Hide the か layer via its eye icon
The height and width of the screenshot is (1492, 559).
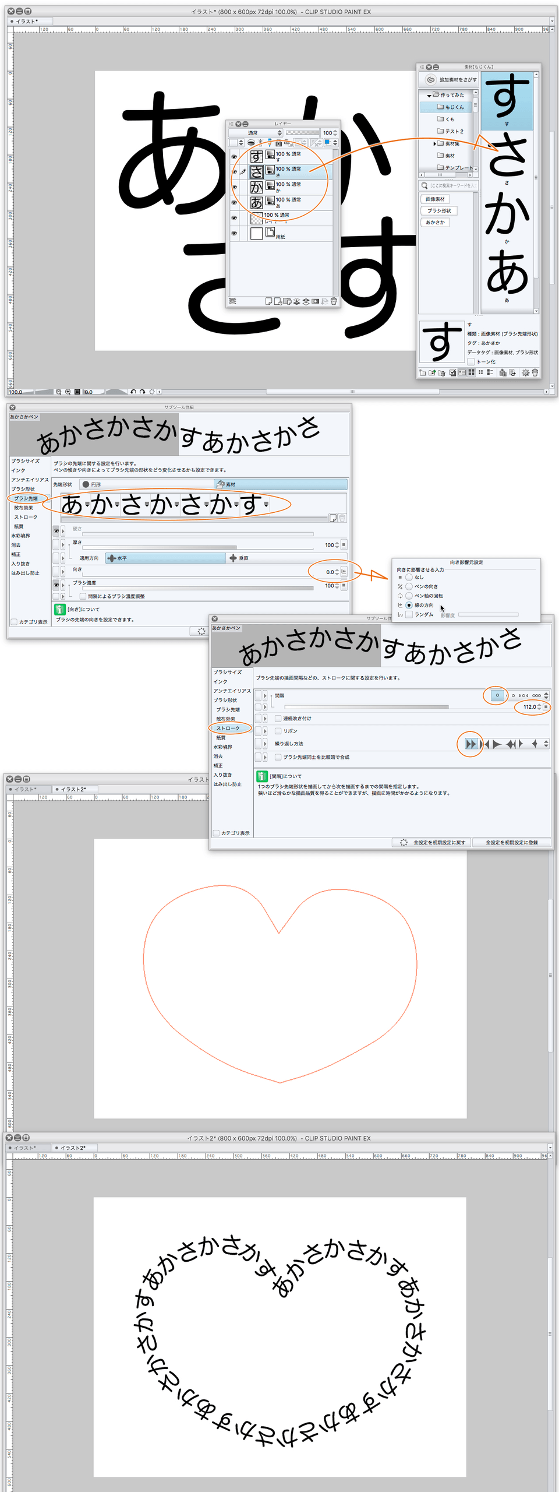click(234, 187)
